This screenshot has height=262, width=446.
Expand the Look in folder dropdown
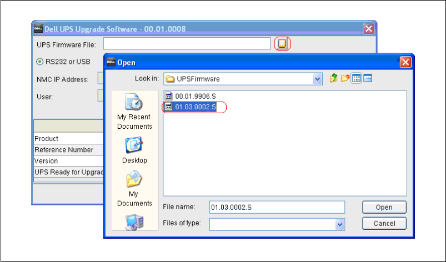coord(317,79)
